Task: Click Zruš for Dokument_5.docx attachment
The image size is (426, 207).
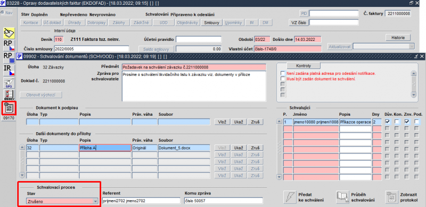Action: click(255, 148)
